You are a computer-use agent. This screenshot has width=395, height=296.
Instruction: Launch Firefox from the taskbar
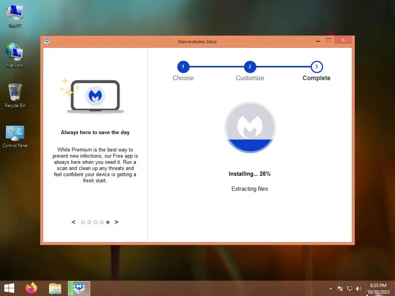tap(31, 288)
